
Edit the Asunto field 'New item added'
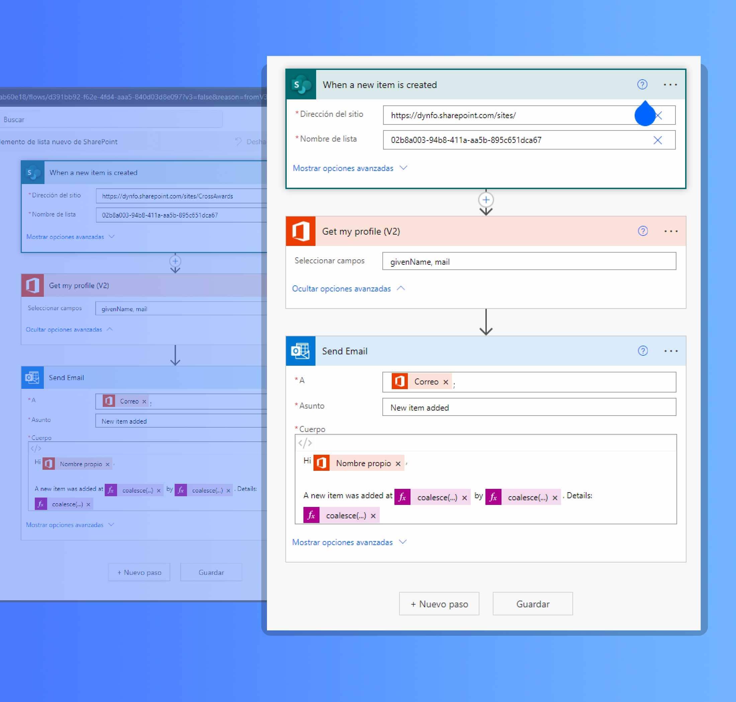click(529, 407)
